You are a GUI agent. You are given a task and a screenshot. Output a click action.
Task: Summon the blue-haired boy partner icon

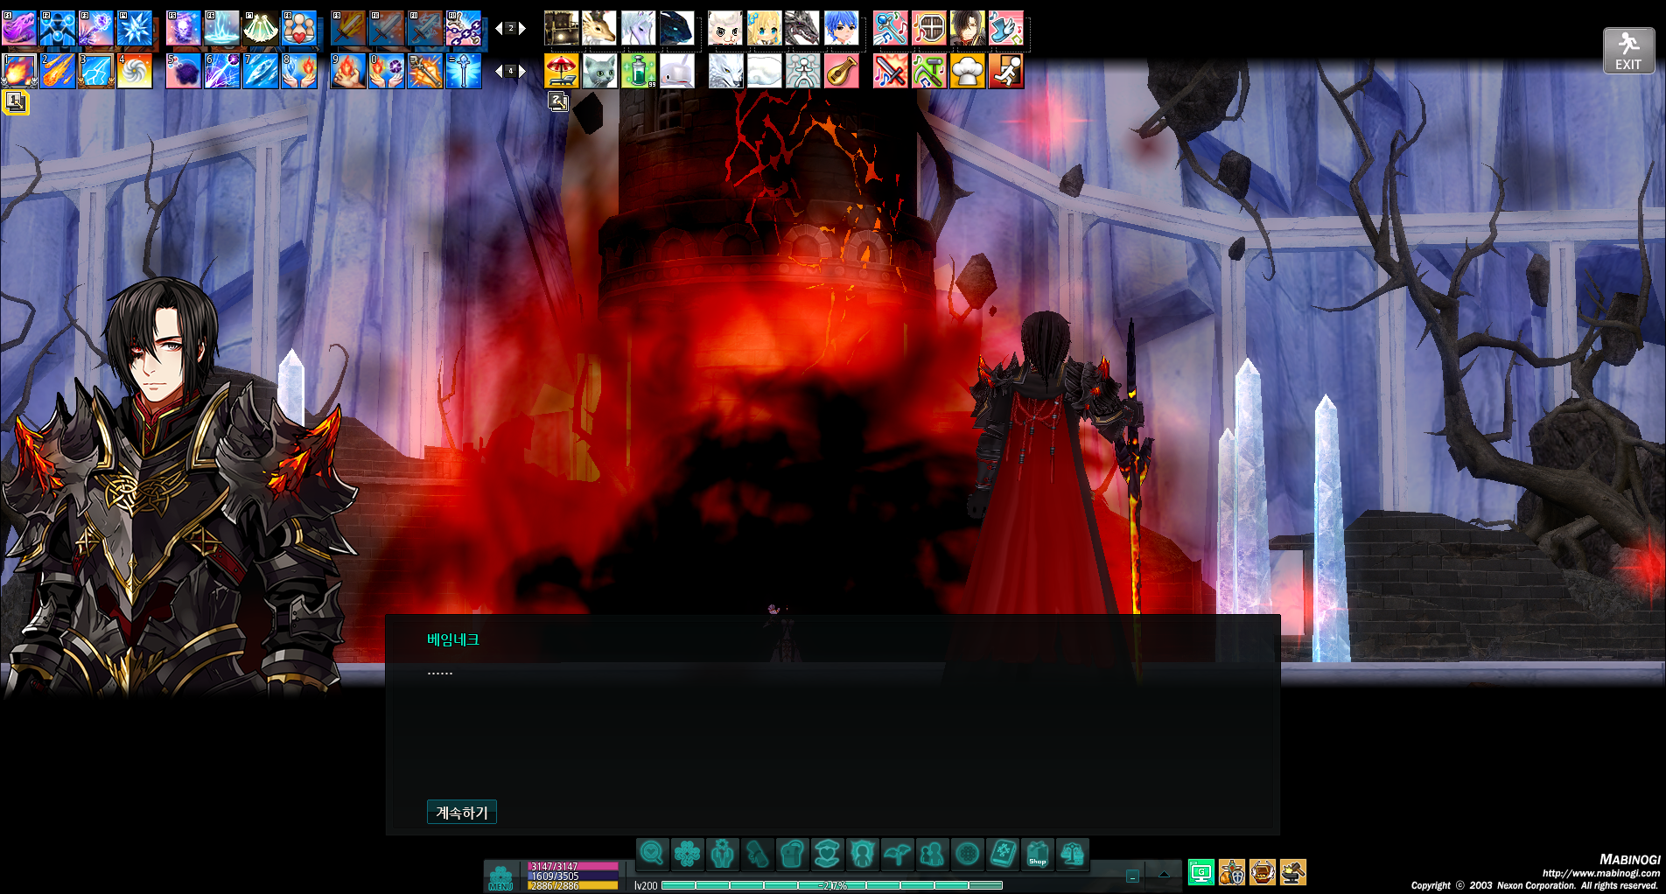841,29
